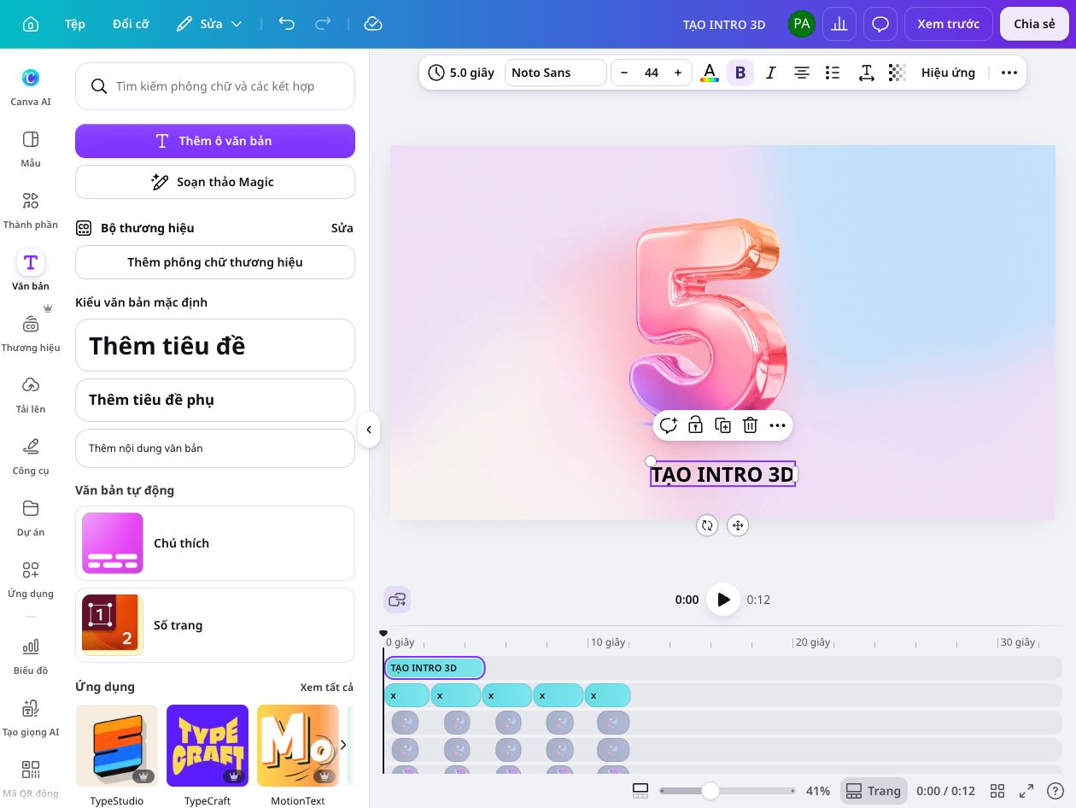Click Xem tất cả apps link
1076x808 pixels.
327,688
